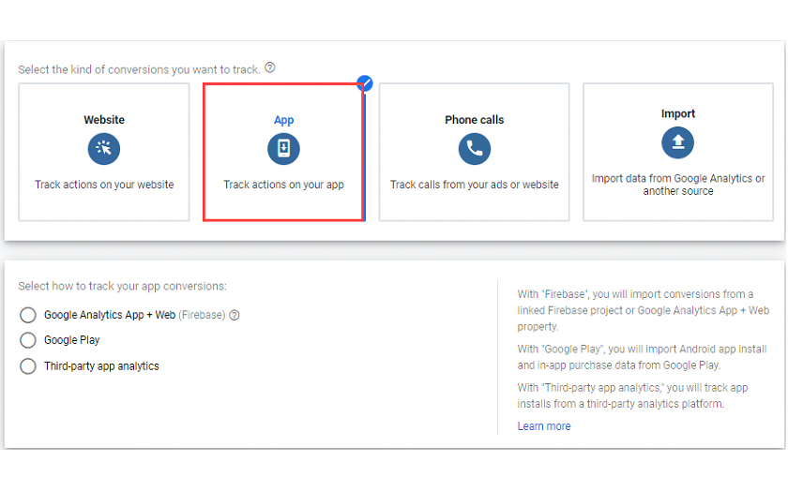The image size is (788, 491).
Task: Click 'Import data from Google Analytics' description
Action: pos(678,185)
